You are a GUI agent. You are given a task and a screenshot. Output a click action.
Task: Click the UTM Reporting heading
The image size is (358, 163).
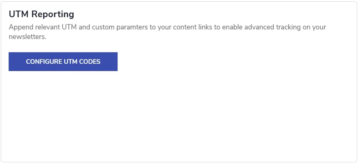[41, 14]
